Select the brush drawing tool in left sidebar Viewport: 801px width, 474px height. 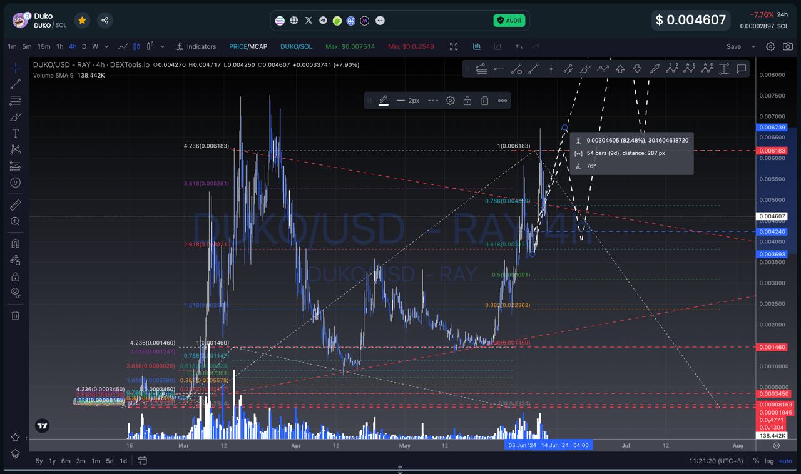click(16, 117)
